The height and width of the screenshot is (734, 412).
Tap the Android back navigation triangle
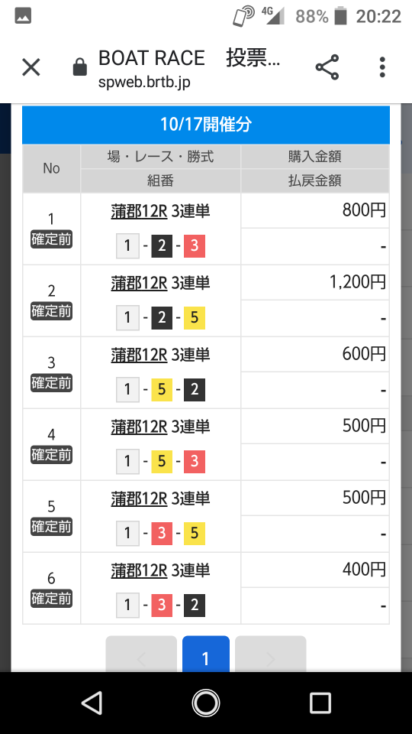point(92,703)
